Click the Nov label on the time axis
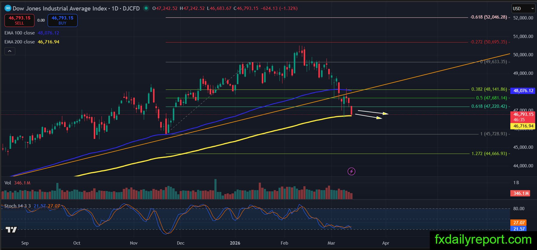This screenshot has width=537, height=250. click(134, 243)
